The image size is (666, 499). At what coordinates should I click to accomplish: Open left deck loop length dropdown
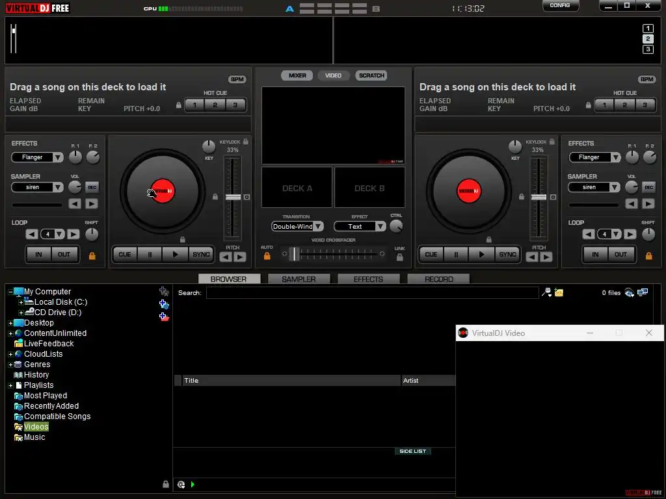point(59,234)
